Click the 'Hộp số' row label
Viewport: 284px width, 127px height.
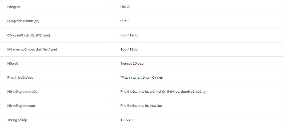13,63
